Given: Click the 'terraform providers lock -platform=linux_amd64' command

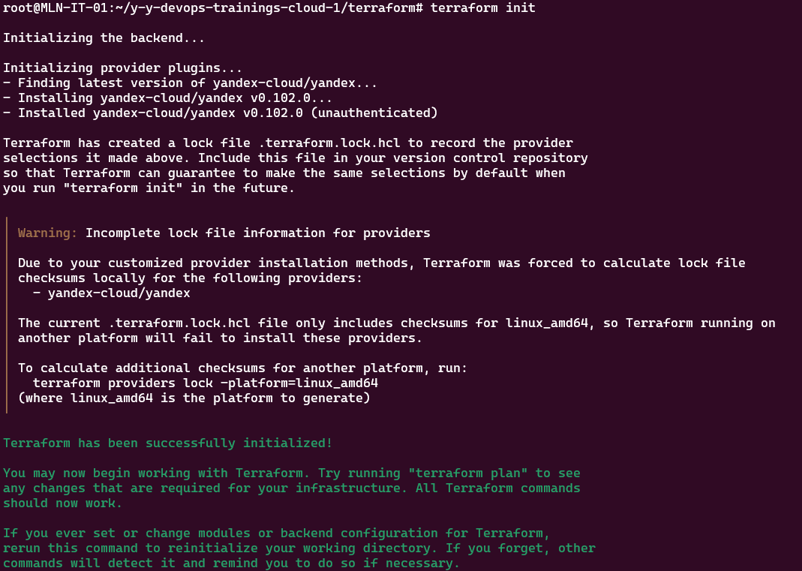Looking at the screenshot, I should coord(206,383).
